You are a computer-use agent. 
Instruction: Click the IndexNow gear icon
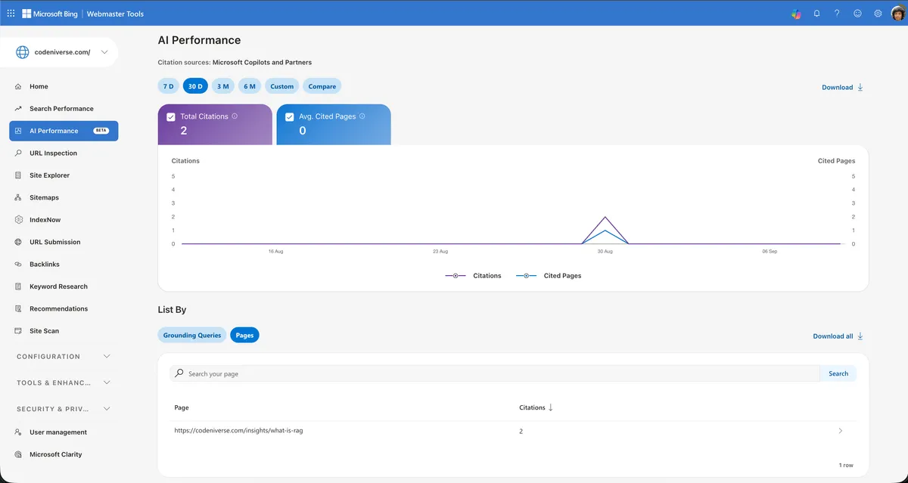pos(18,220)
